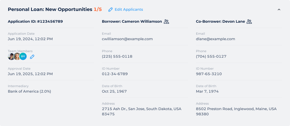Click borrower phone (225) 555-0118
This screenshot has height=126, width=290.
pos(117,57)
